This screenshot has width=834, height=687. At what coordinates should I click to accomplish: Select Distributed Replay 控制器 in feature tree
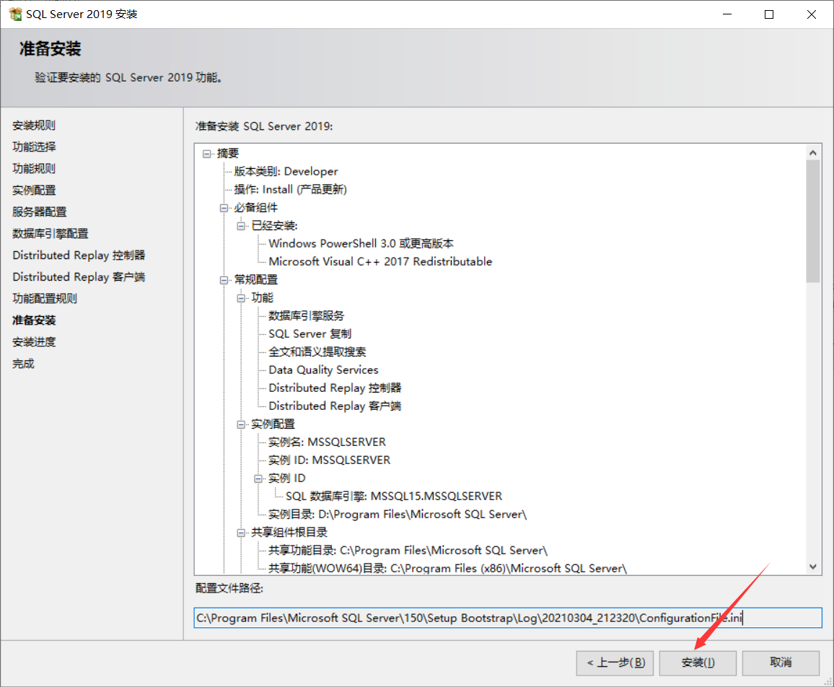pos(335,388)
